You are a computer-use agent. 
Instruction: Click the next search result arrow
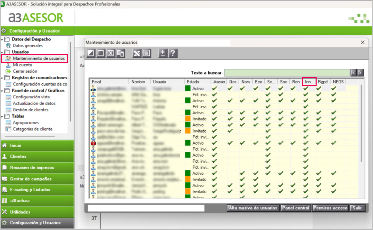click(361, 73)
